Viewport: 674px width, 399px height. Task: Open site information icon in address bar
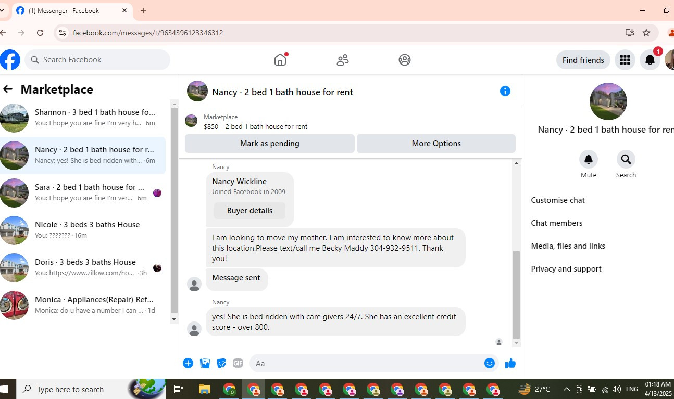(62, 33)
